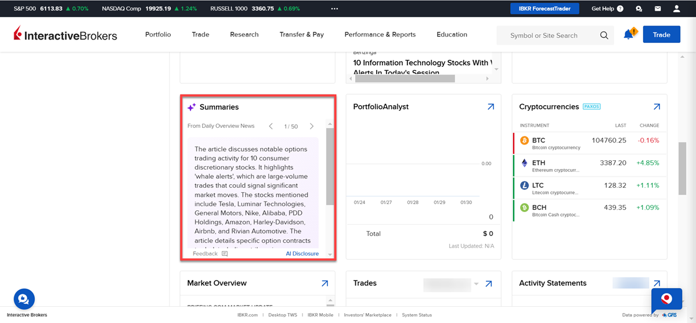
Task: Click the search magnifier icon
Action: [x=604, y=35]
